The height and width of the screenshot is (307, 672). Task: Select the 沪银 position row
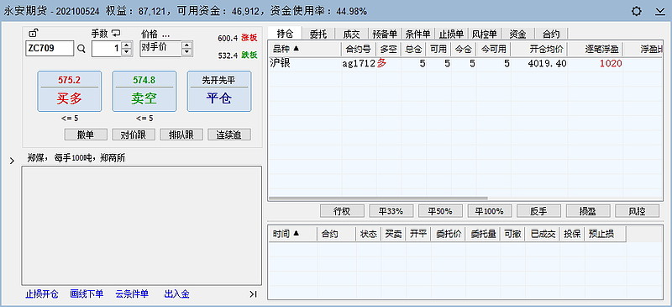point(466,64)
